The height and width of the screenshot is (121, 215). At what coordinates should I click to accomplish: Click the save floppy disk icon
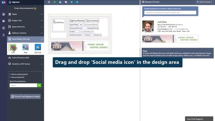point(60,2)
